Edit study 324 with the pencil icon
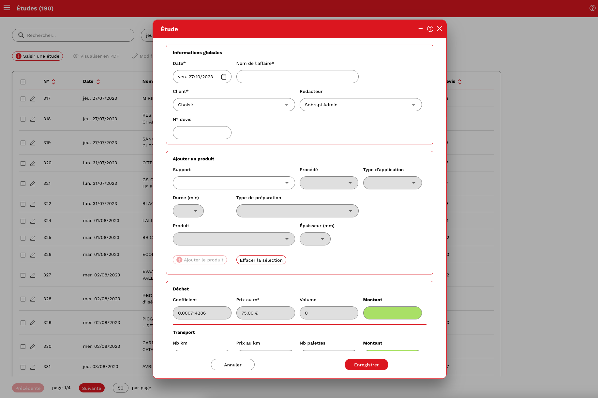Screen dimensions: 598x398 [x=33, y=221]
